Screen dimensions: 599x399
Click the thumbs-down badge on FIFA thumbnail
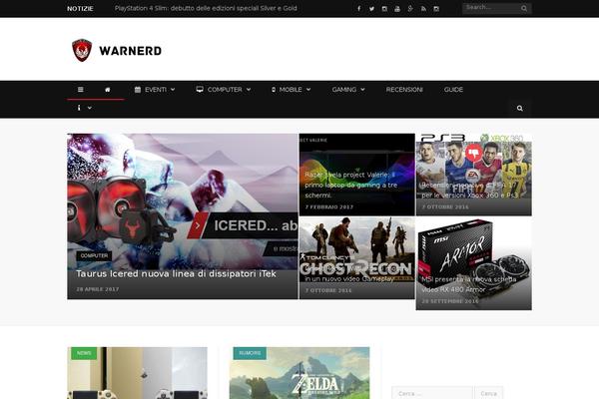coord(473,153)
